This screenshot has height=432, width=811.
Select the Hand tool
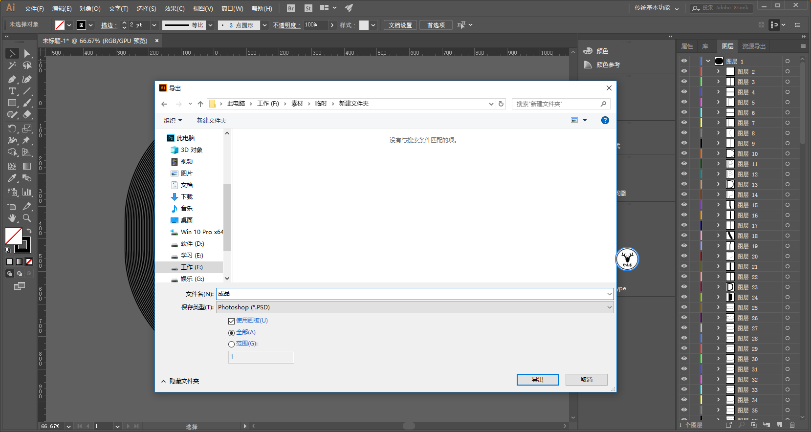pos(12,218)
